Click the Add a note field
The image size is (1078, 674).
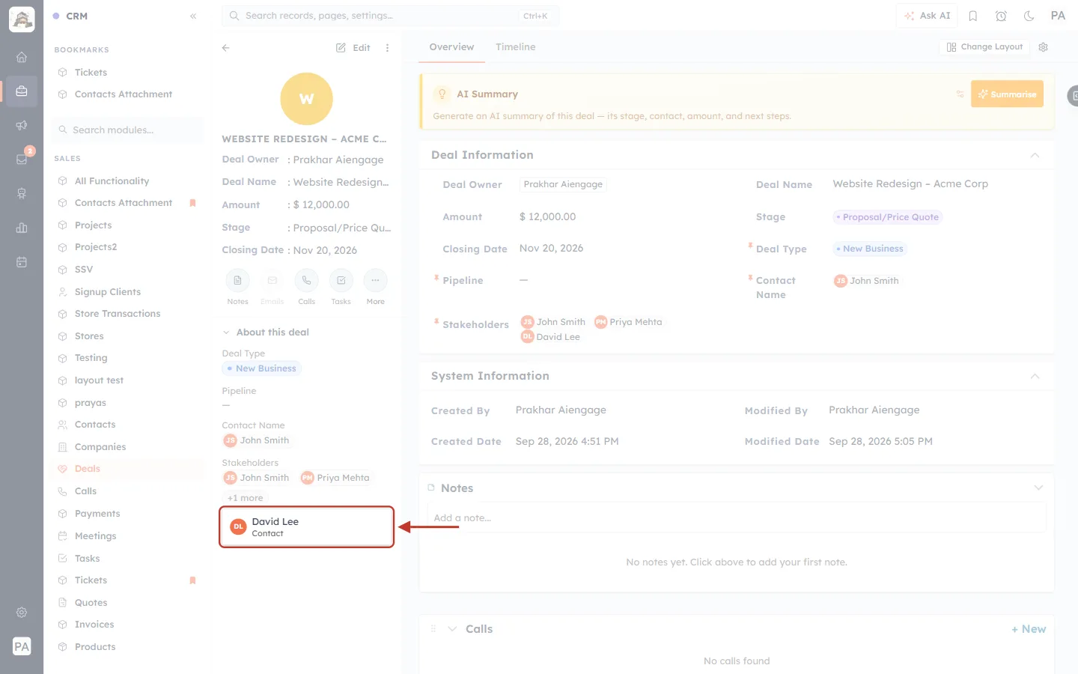(x=737, y=517)
